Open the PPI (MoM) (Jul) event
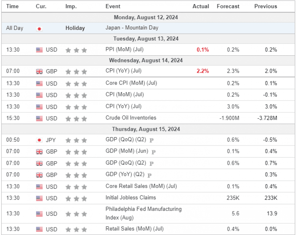The height and width of the screenshot is (235, 296). pyautogui.click(x=125, y=49)
